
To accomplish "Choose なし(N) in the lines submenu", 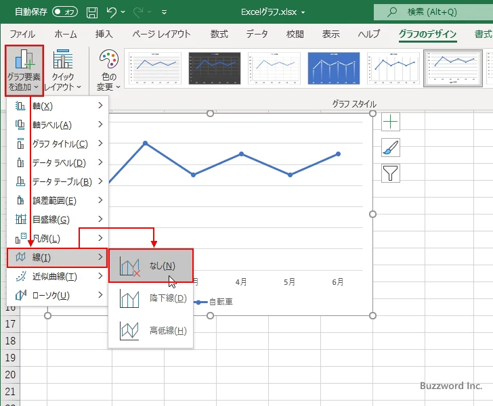I will pyautogui.click(x=151, y=266).
